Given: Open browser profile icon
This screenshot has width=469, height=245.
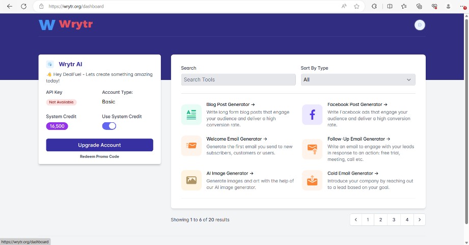Looking at the screenshot, I should click(448, 6).
